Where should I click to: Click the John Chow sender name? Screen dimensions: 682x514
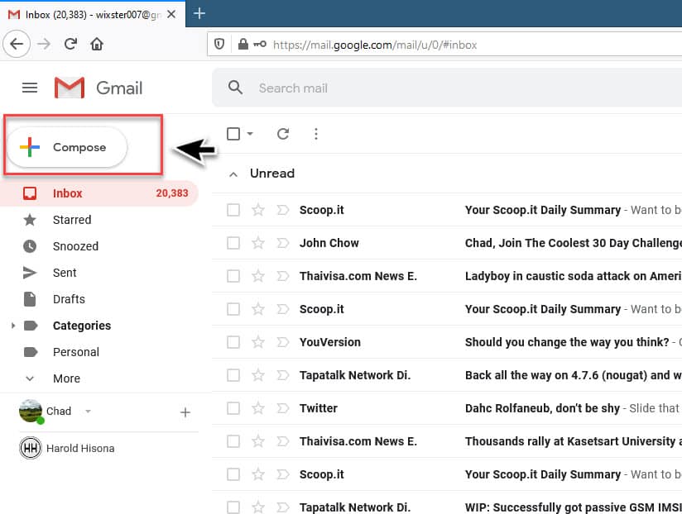(x=329, y=243)
